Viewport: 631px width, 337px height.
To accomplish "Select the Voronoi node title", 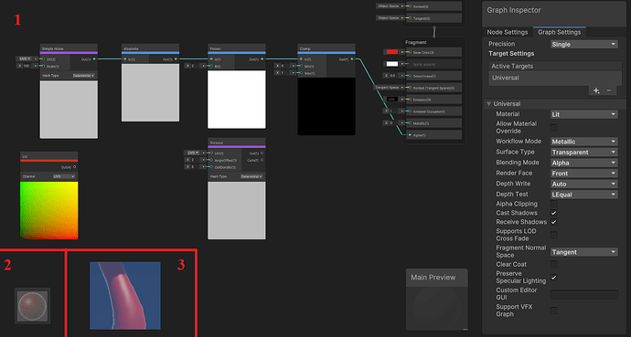I will pyautogui.click(x=217, y=142).
